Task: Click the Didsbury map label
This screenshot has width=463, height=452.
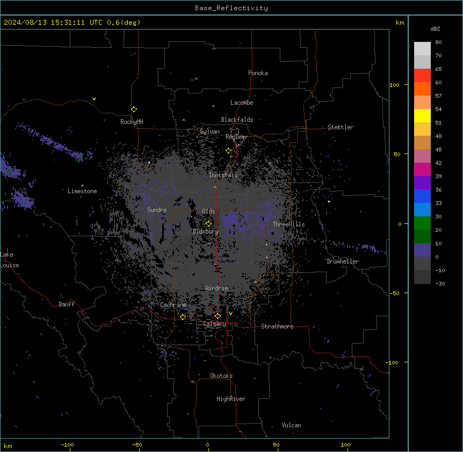Action: (206, 231)
